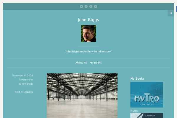Open the 5 Responses link
The image size is (177, 118).
tap(26, 80)
